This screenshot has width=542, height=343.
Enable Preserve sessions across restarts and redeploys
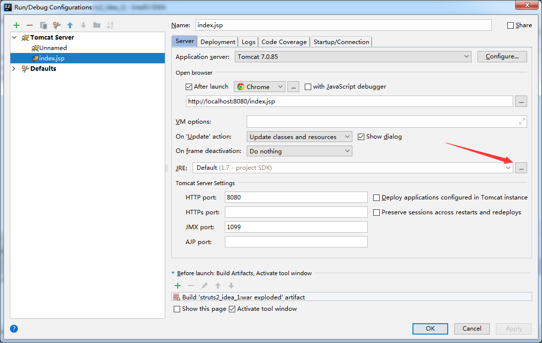coord(376,213)
